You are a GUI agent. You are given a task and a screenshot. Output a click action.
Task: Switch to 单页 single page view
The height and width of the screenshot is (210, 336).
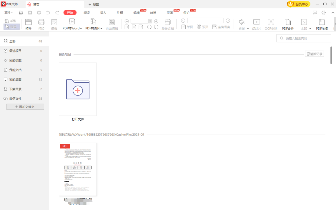(187, 27)
